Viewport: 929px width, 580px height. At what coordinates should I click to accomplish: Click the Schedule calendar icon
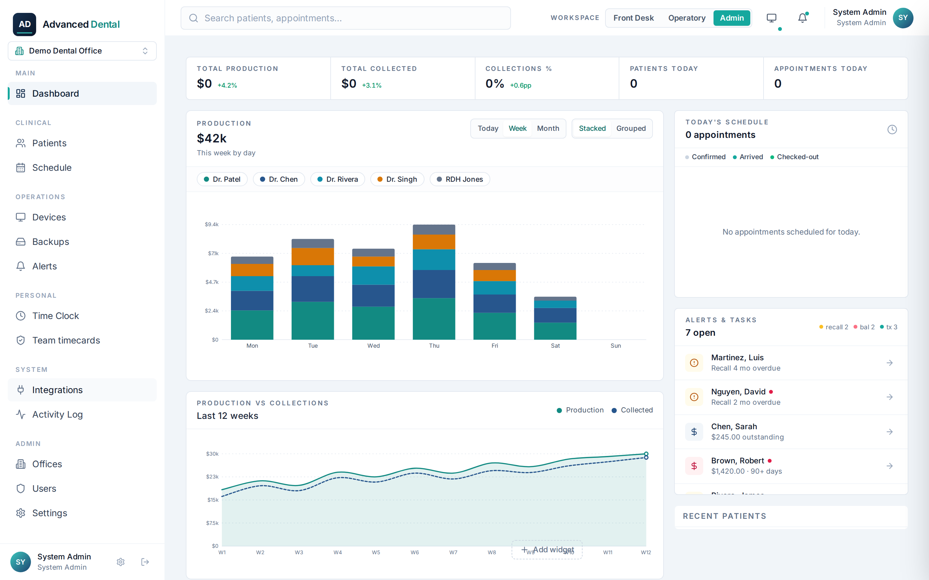click(x=21, y=168)
